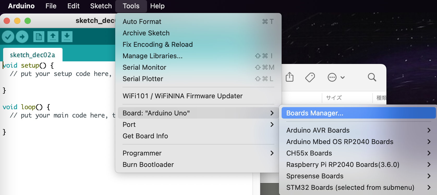Screen dimensions: 437x195
Task: Expand STM32 Boards submenu
Action: pyautogui.click(x=359, y=187)
